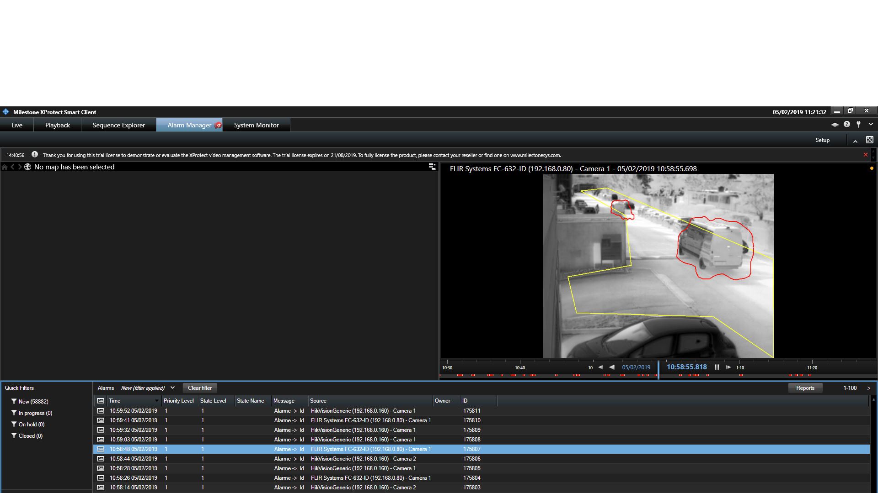Pause the video playback
Viewport: 878px width, 493px height.
[x=717, y=367]
